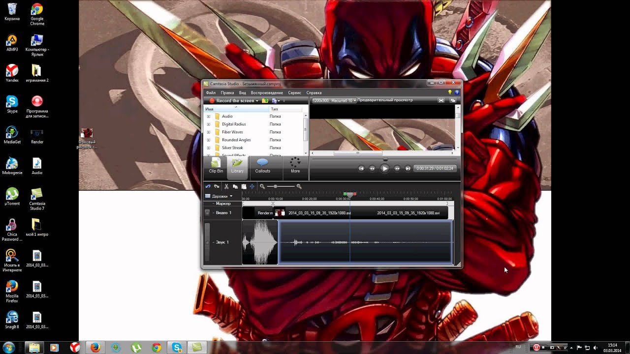Step backward in the preview

372,168
